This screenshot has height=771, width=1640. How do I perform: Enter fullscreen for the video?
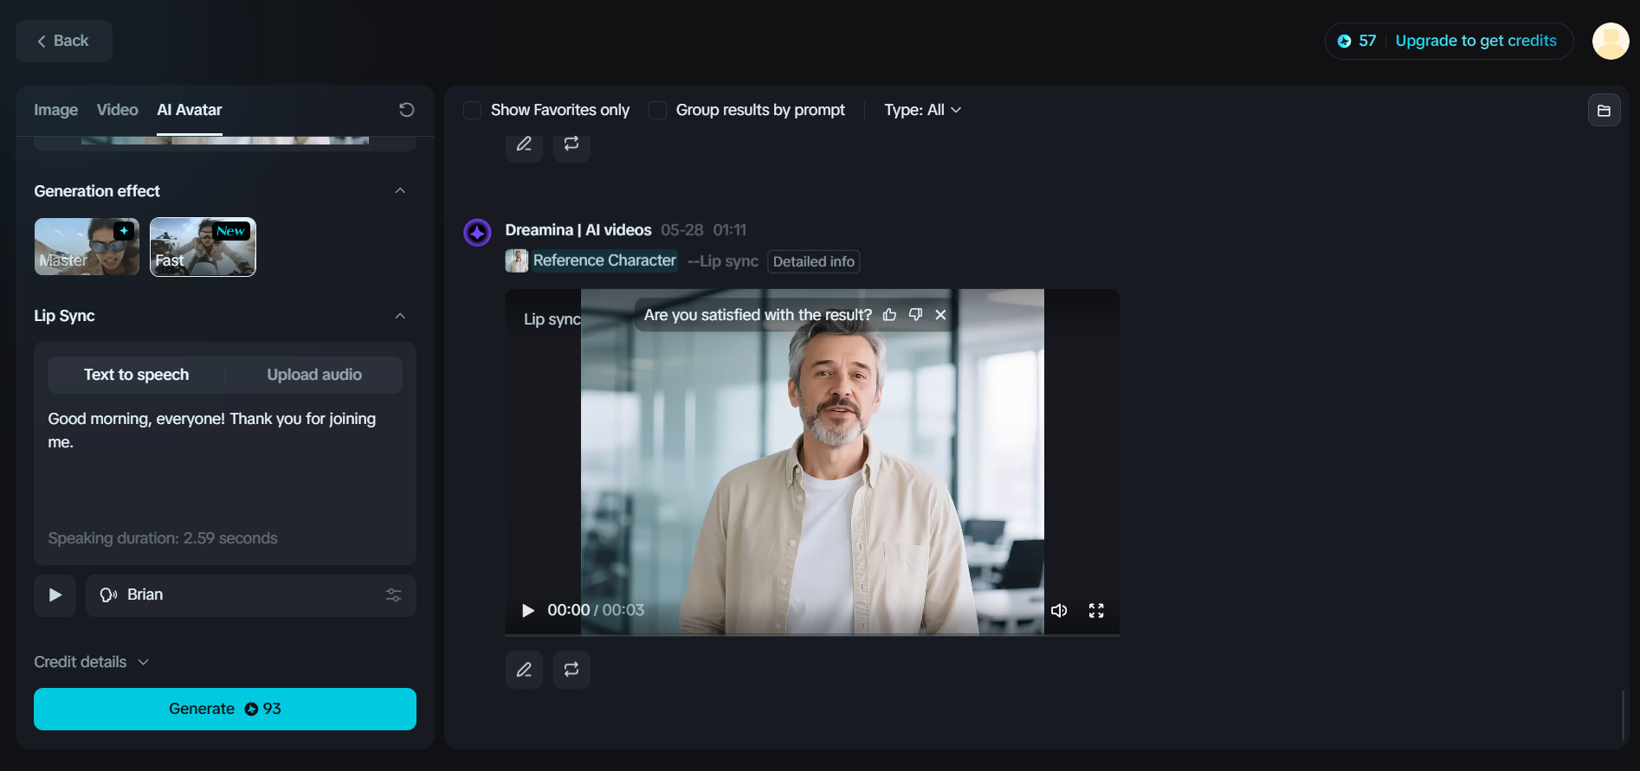coord(1096,610)
